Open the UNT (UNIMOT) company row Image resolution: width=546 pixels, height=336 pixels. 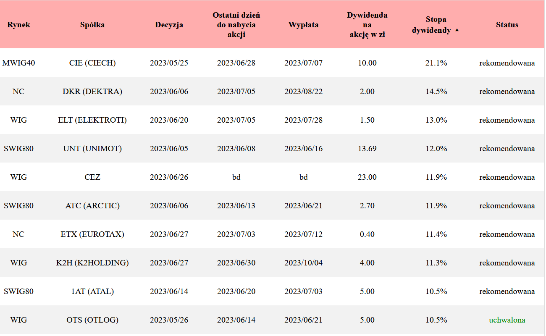pos(92,149)
